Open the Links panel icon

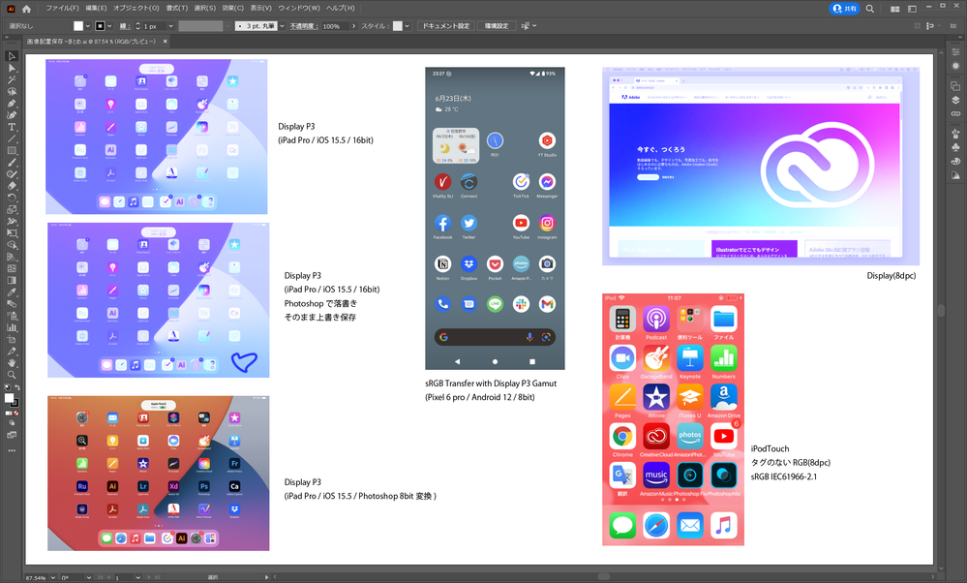[956, 113]
